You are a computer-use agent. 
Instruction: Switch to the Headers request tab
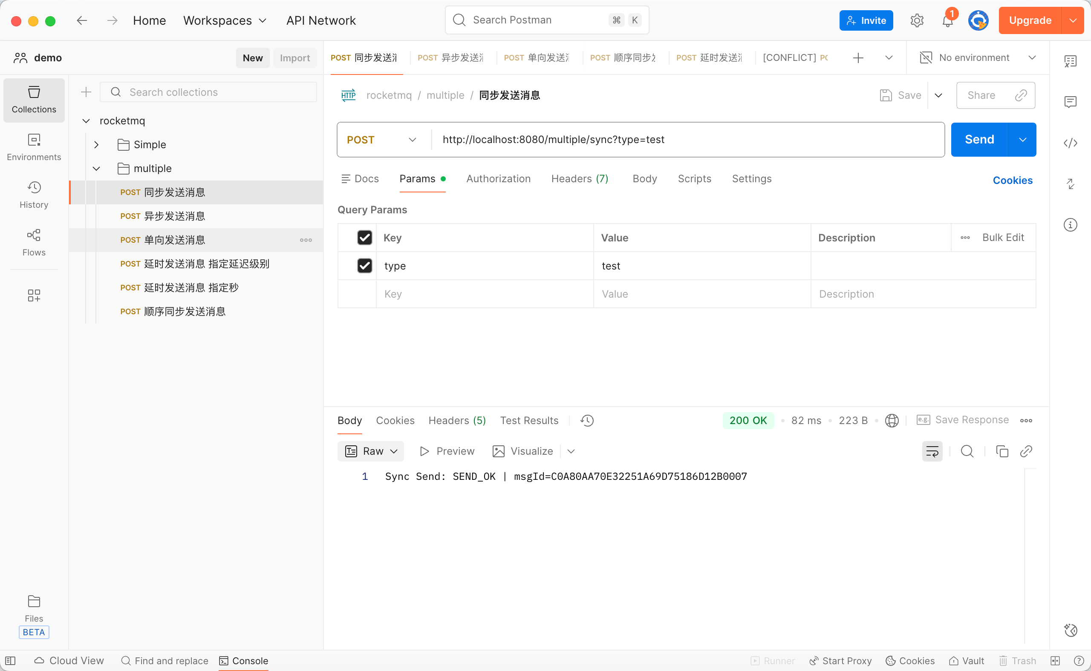pos(579,179)
